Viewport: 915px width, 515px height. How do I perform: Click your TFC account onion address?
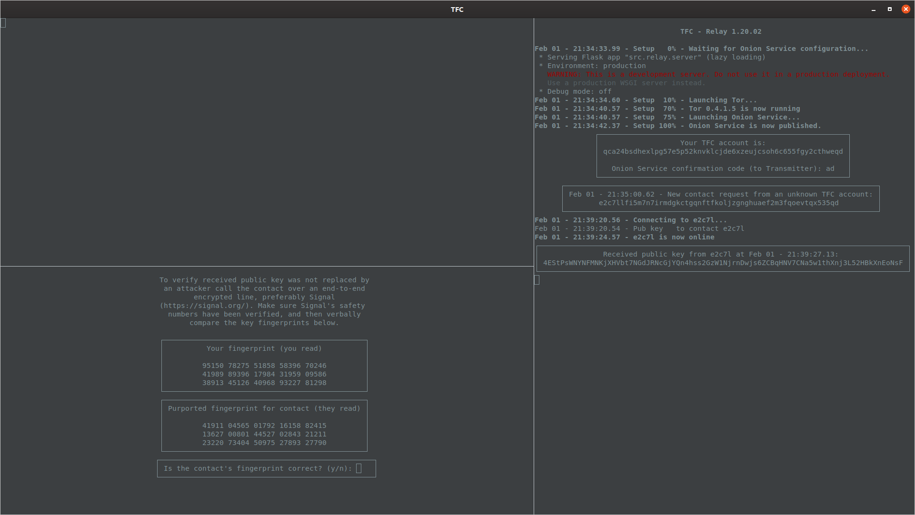(723, 151)
